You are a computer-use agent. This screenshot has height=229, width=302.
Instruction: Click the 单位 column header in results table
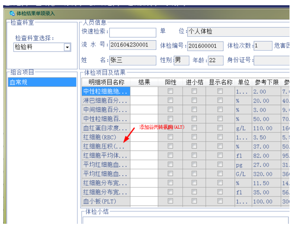click(x=243, y=82)
